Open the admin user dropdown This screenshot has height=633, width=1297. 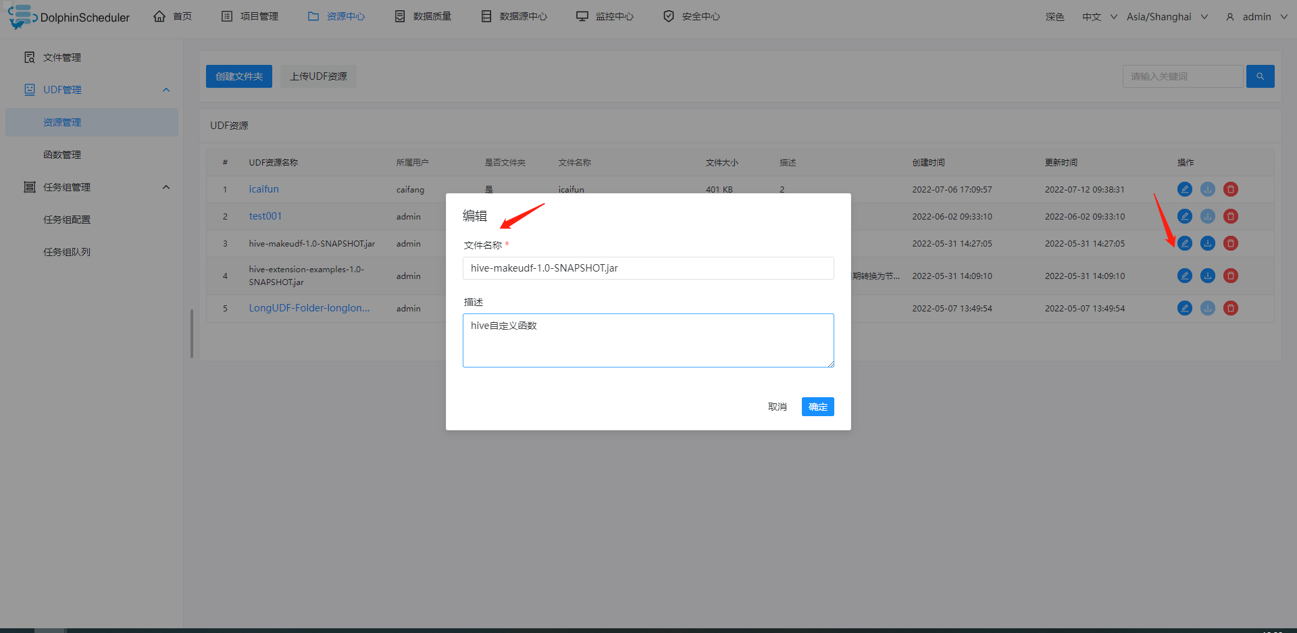(1256, 17)
